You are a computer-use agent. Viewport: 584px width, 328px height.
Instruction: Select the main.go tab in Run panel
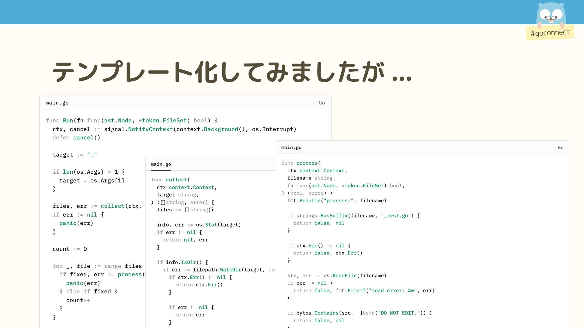tap(57, 103)
